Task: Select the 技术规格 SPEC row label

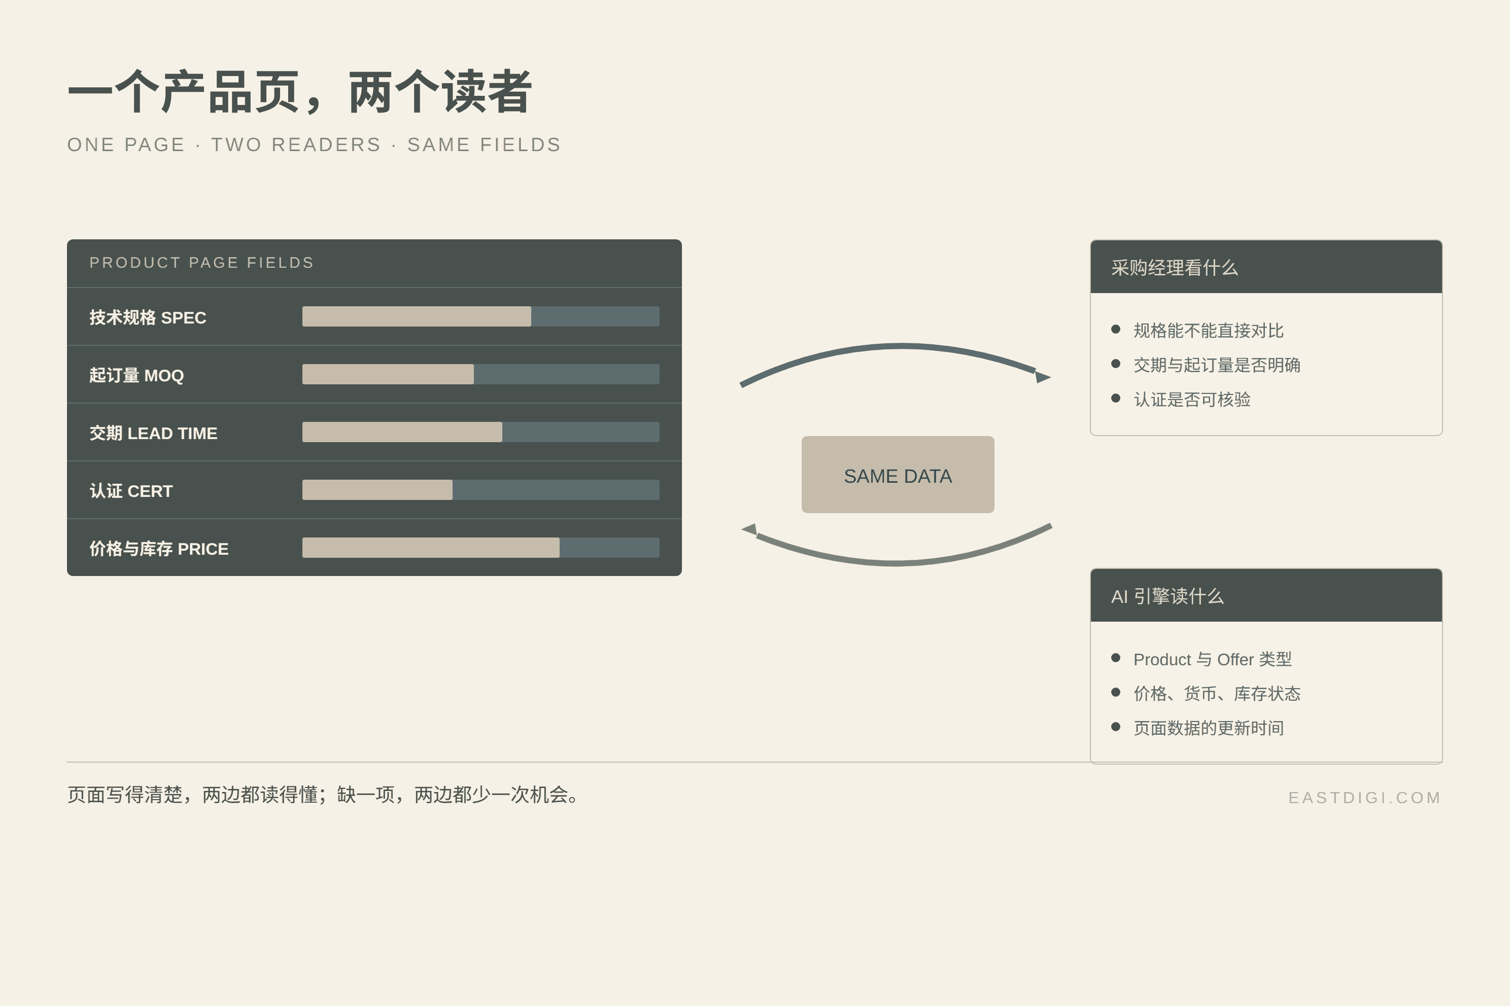Action: 148,317
